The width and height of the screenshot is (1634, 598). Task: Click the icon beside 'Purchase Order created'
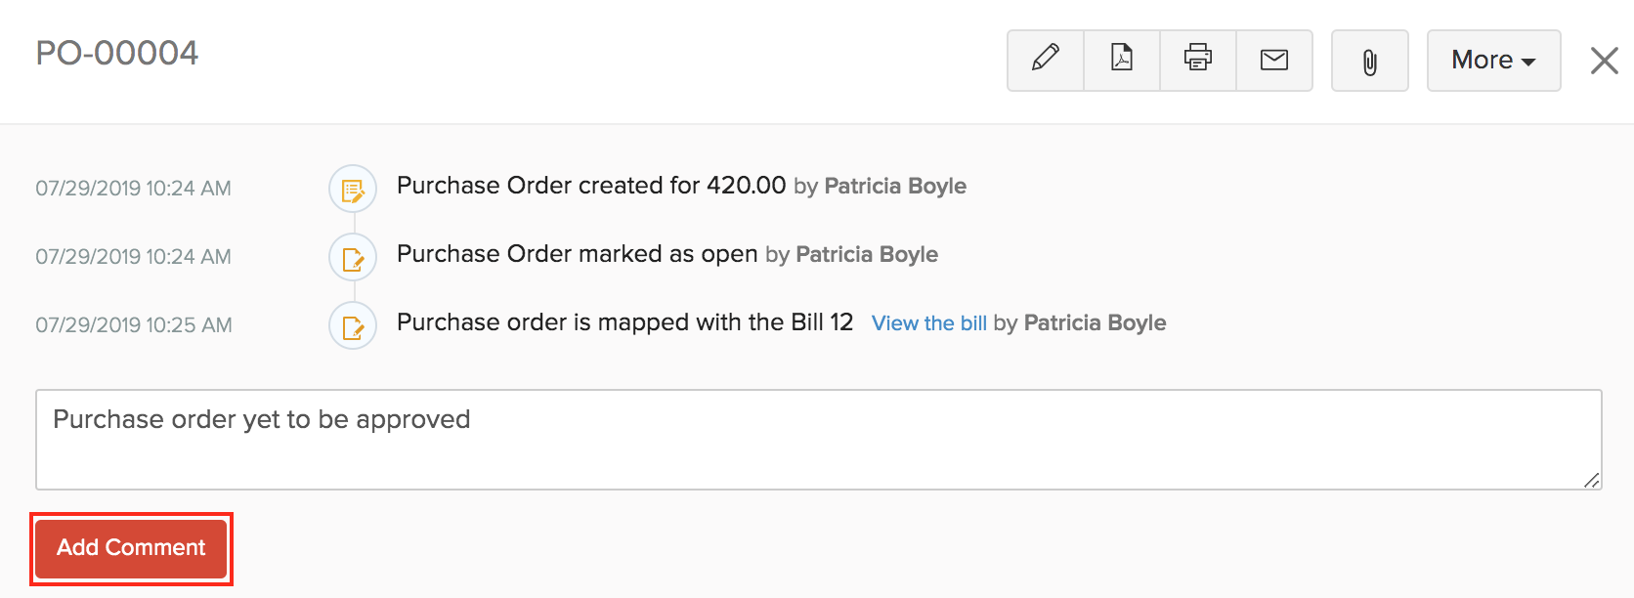(353, 189)
